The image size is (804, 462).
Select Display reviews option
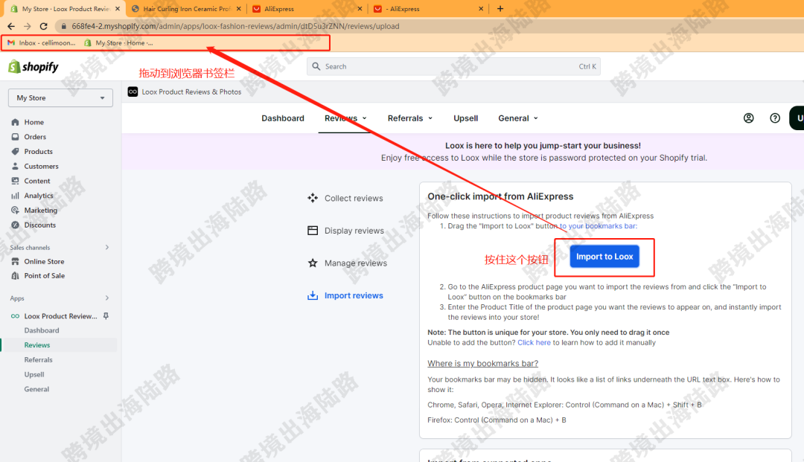345,231
